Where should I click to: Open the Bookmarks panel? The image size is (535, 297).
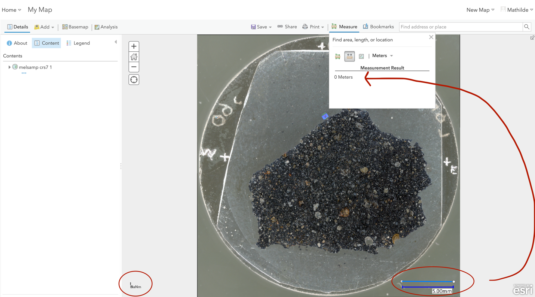click(x=378, y=27)
